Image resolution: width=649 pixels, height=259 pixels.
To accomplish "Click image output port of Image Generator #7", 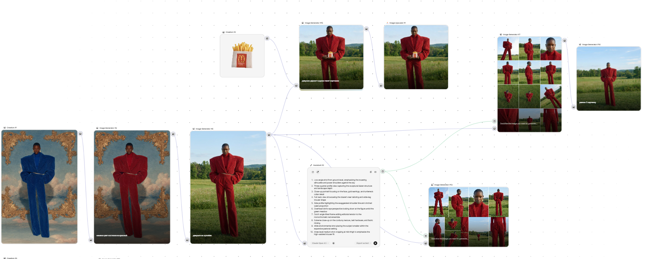I will click(x=565, y=40).
